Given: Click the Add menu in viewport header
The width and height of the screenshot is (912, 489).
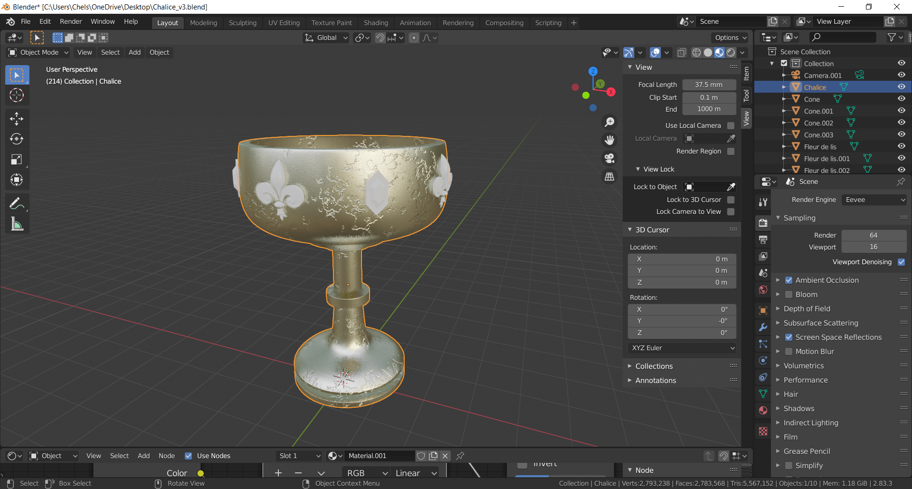Looking at the screenshot, I should [x=134, y=52].
